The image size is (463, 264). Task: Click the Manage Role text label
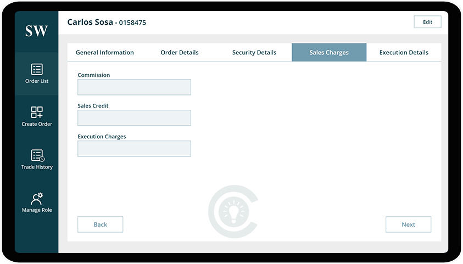tap(37, 210)
